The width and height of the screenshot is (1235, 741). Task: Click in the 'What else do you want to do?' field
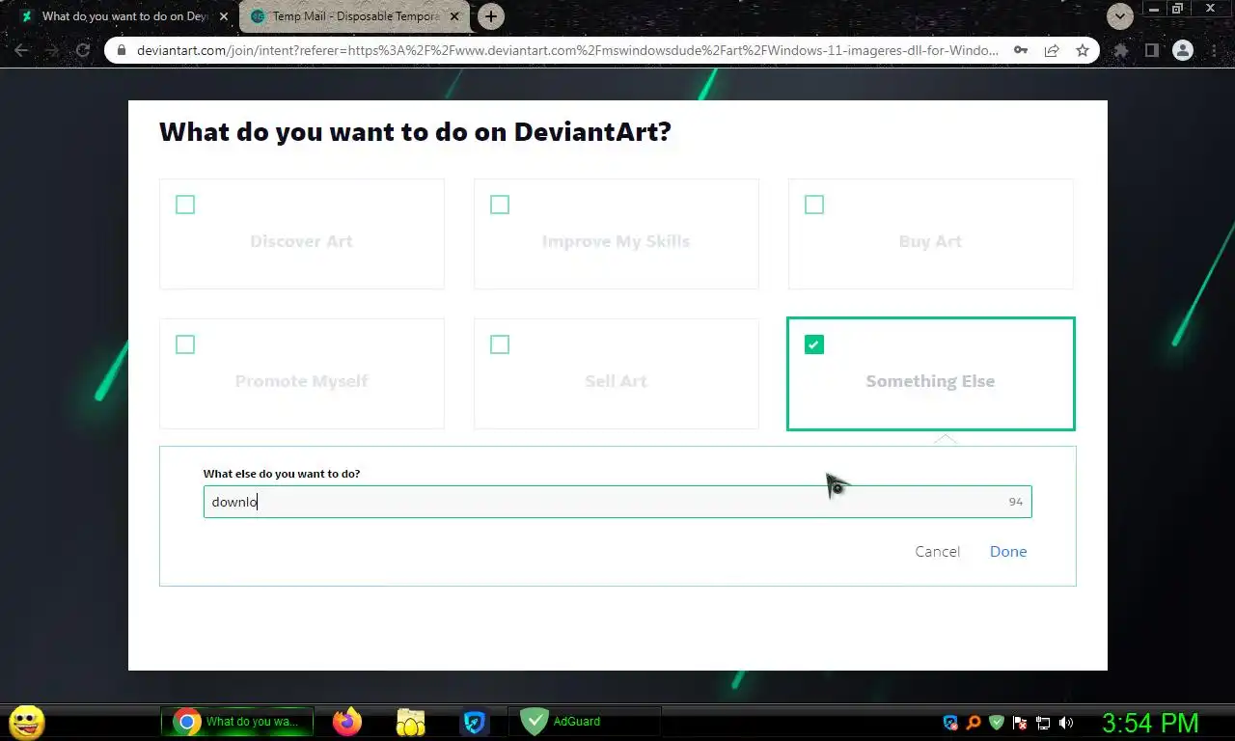coord(617,502)
